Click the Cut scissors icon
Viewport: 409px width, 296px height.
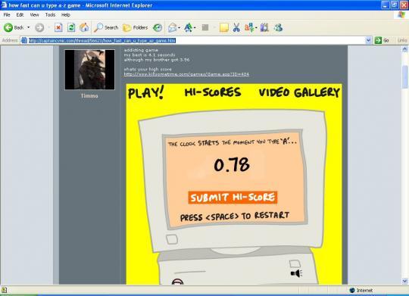tap(236, 28)
